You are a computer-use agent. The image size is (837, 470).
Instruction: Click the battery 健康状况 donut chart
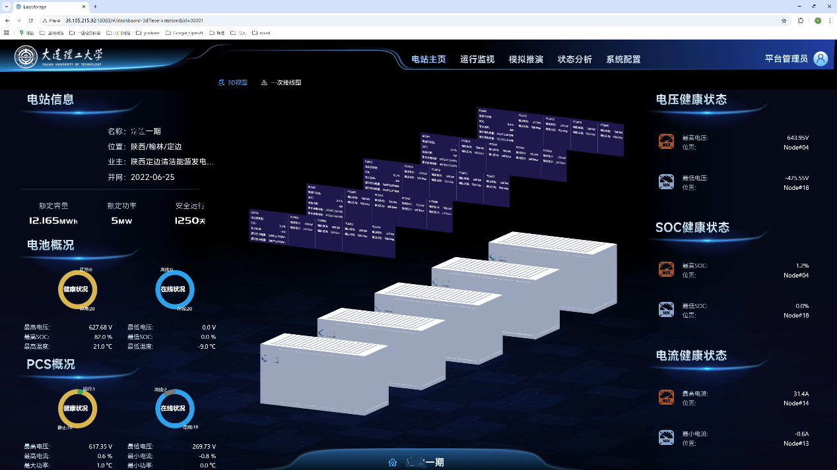coord(77,289)
